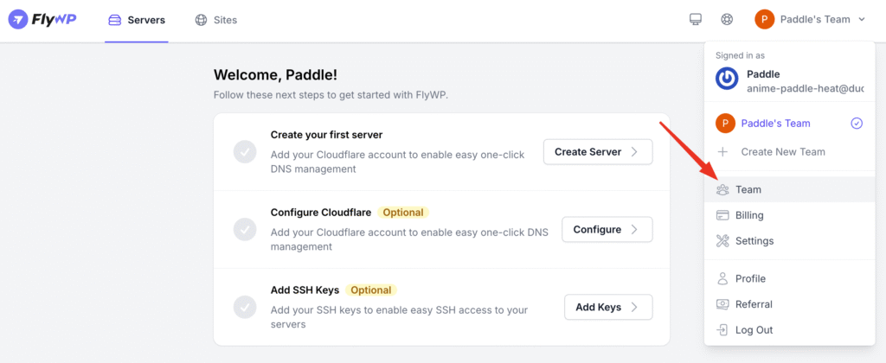Click the exit icon beside Log Out
886x363 pixels.
coord(722,330)
